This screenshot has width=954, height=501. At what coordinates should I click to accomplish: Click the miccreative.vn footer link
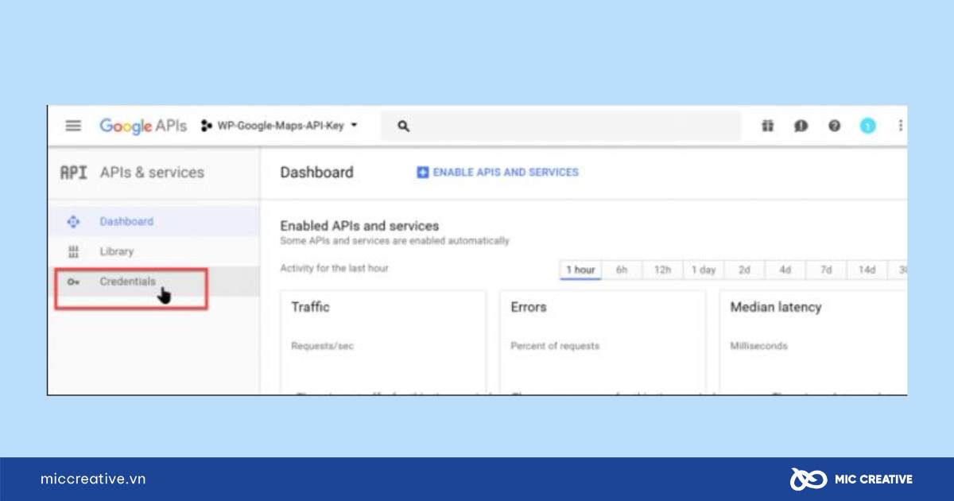(93, 479)
